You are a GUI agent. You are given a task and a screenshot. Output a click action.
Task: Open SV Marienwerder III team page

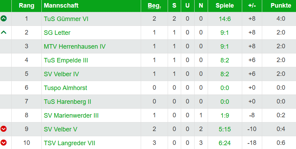tap(71, 116)
